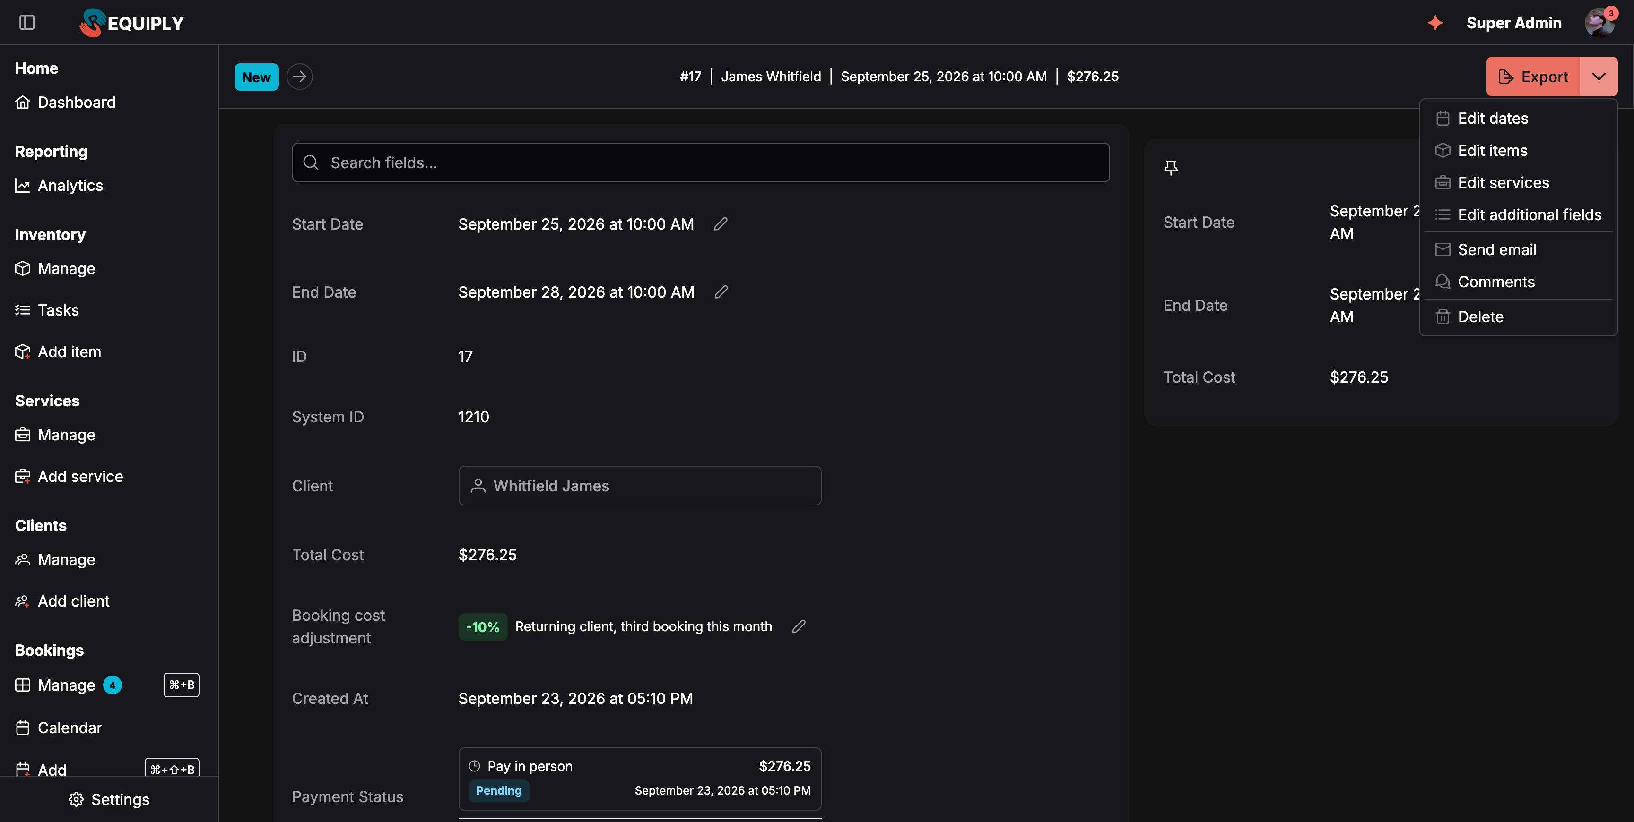Viewport: 1634px width, 822px height.
Task: Click the pin icon in summary card
Action: click(1171, 167)
